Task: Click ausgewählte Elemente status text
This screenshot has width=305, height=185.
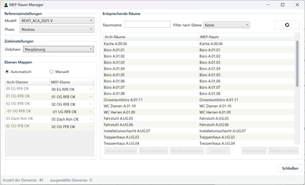Action: click(x=71, y=180)
